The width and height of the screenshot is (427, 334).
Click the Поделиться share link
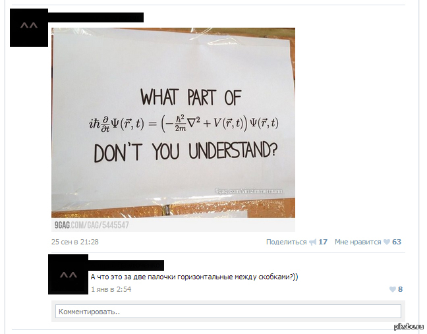(286, 242)
